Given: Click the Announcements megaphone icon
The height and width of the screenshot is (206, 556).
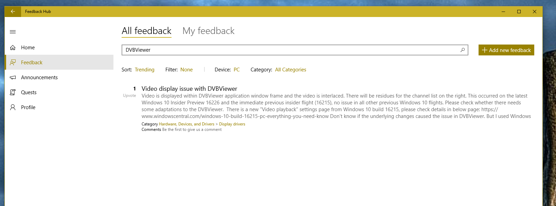Looking at the screenshot, I should pos(13,78).
